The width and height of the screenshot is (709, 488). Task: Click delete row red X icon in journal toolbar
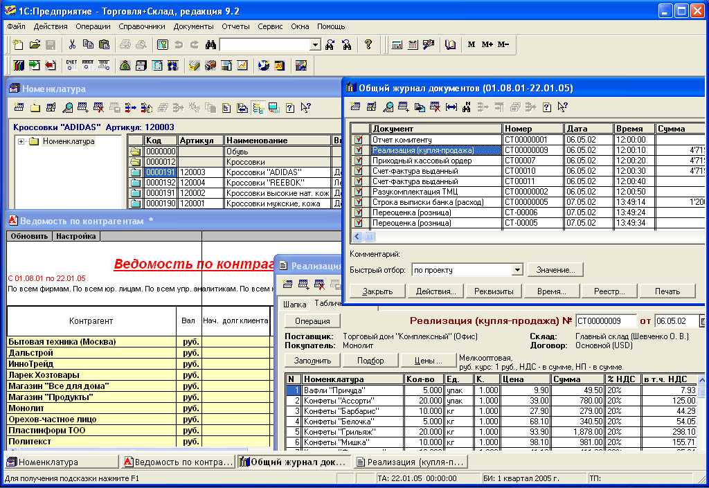tap(435, 107)
